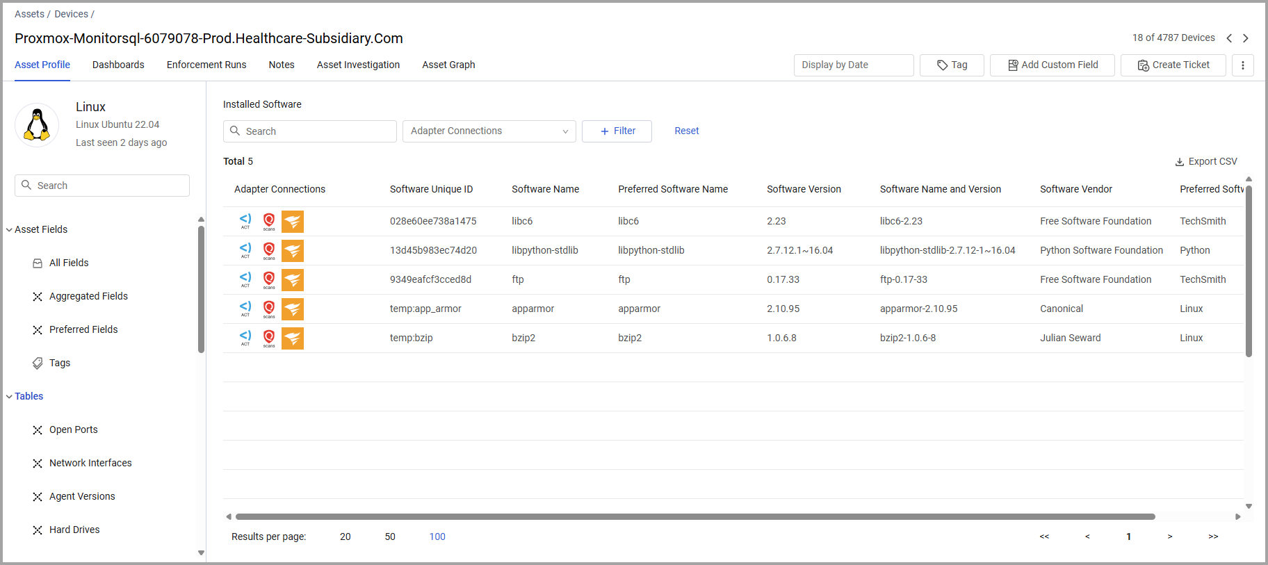Select Agent Versions in sidebar

point(82,496)
